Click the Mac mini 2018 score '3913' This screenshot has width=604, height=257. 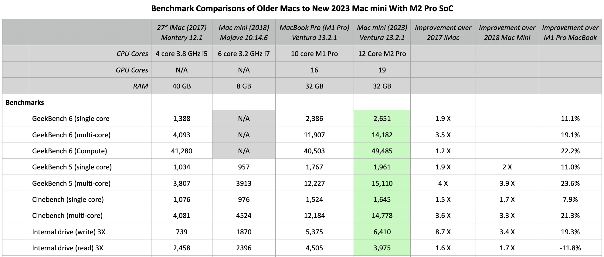[x=244, y=183]
